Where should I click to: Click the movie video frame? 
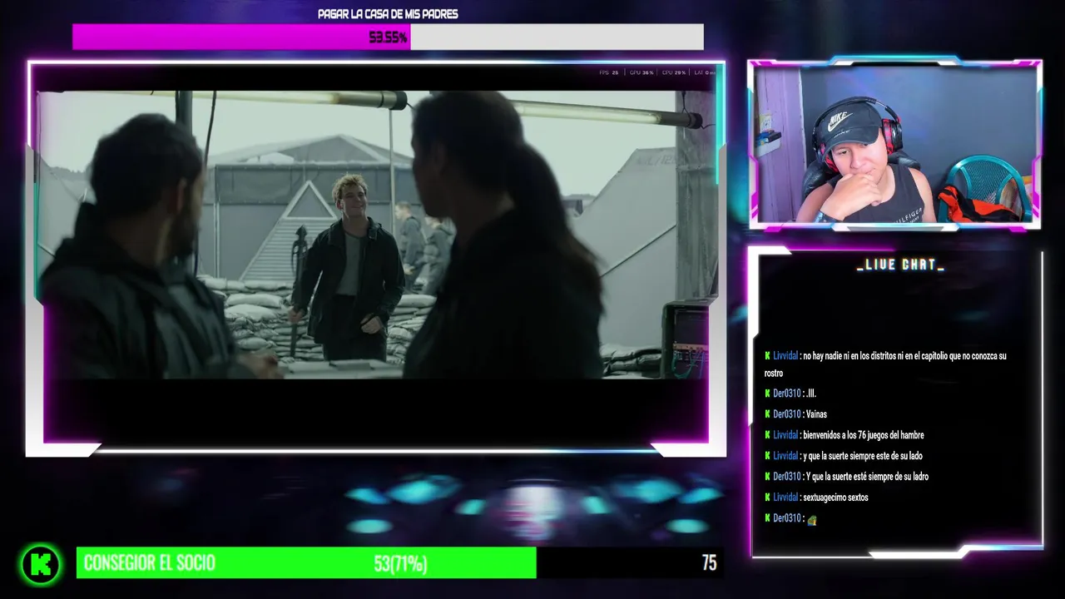point(376,235)
